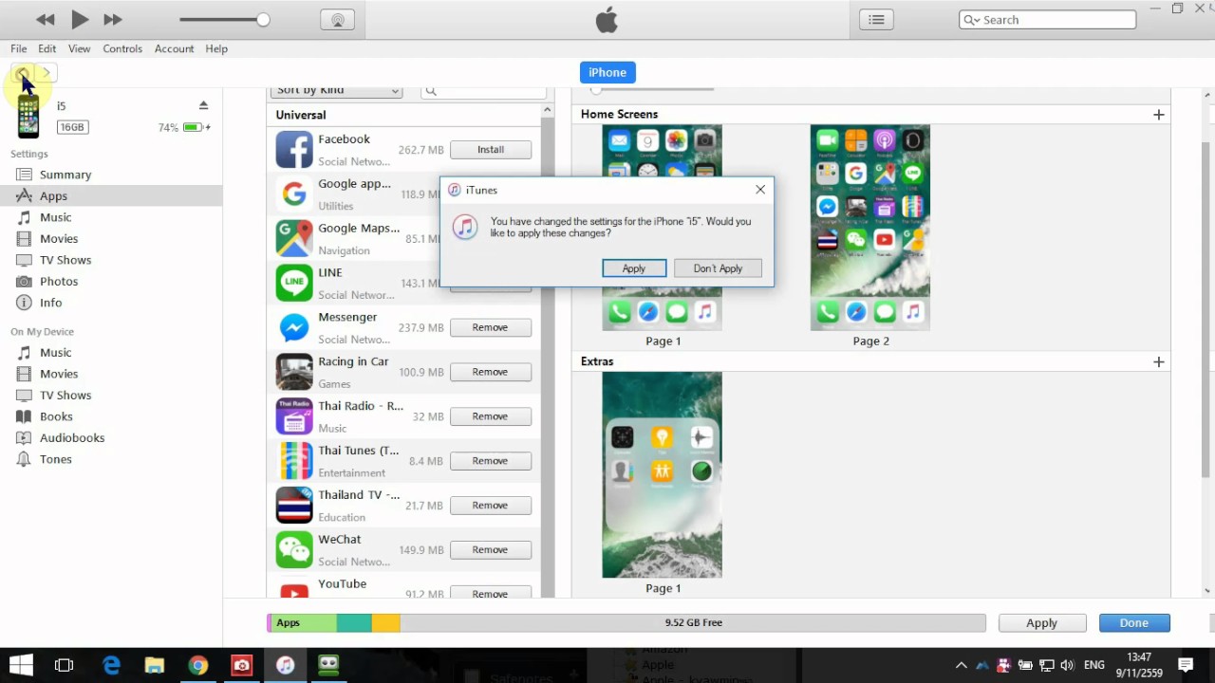This screenshot has width=1215, height=683.
Task: Open File Explorer from the taskbar
Action: click(x=154, y=665)
